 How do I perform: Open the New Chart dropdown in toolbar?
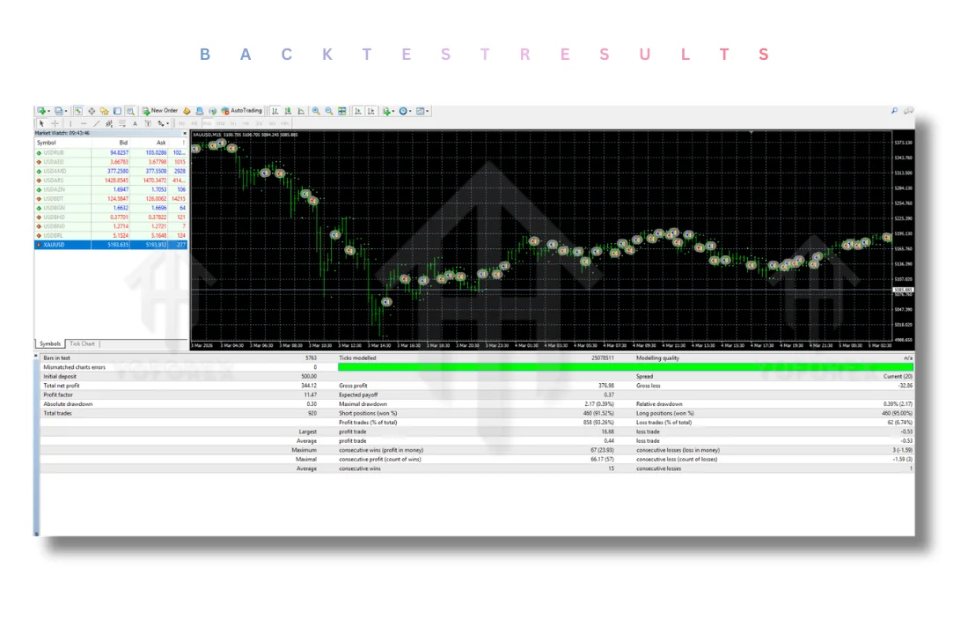[x=43, y=111]
